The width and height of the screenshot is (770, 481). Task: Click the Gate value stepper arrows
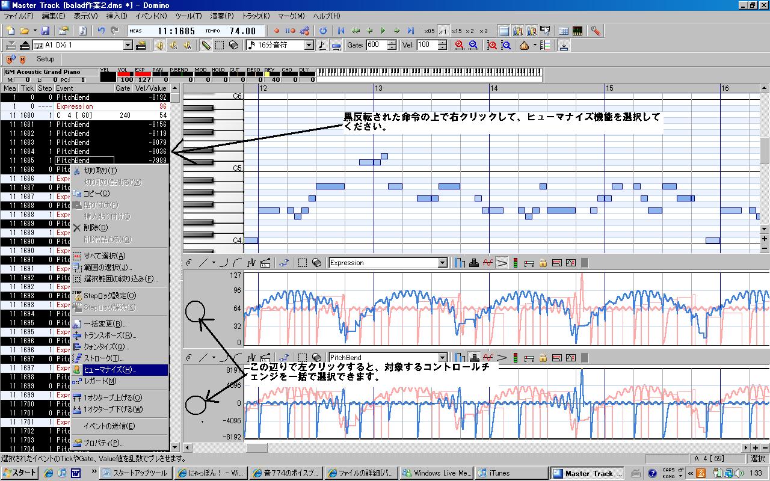pyautogui.click(x=392, y=45)
